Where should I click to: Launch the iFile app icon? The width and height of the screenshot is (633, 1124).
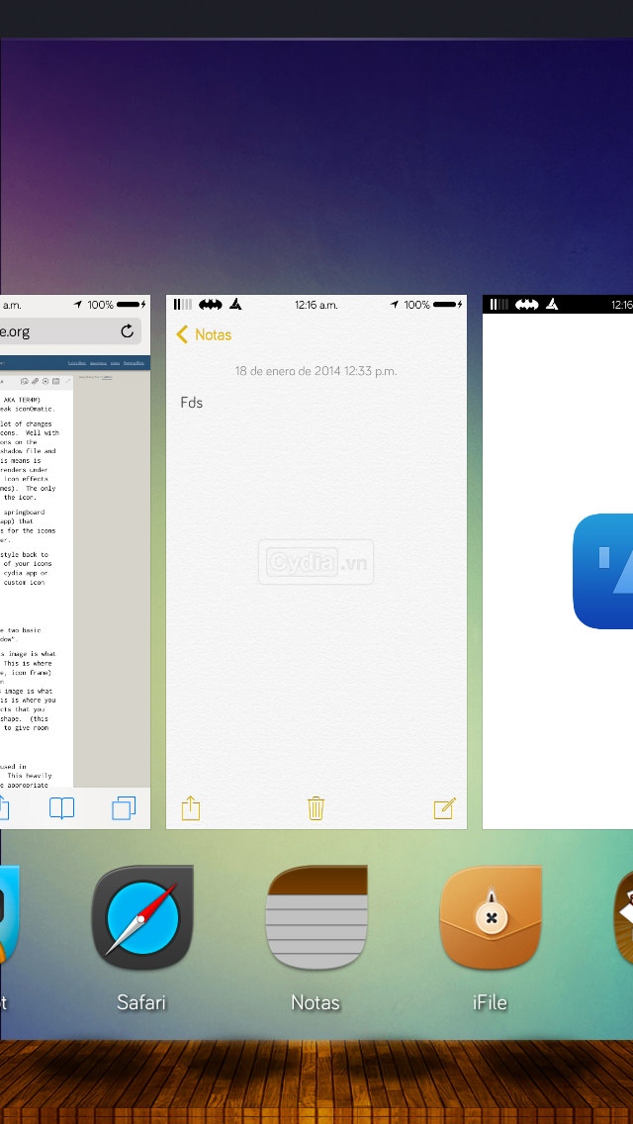click(x=491, y=917)
